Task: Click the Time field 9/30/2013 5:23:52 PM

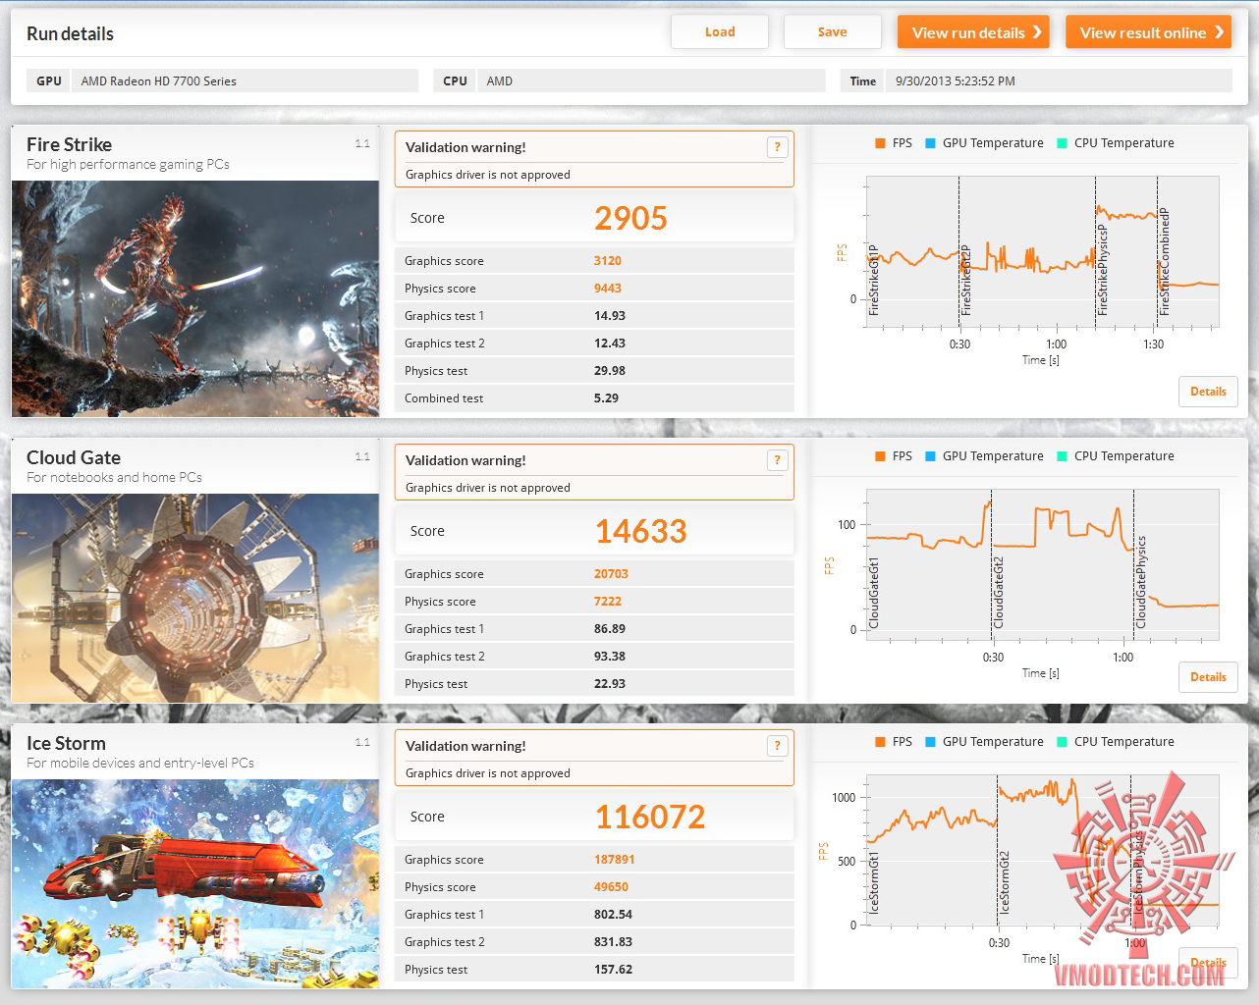Action: (x=1059, y=81)
